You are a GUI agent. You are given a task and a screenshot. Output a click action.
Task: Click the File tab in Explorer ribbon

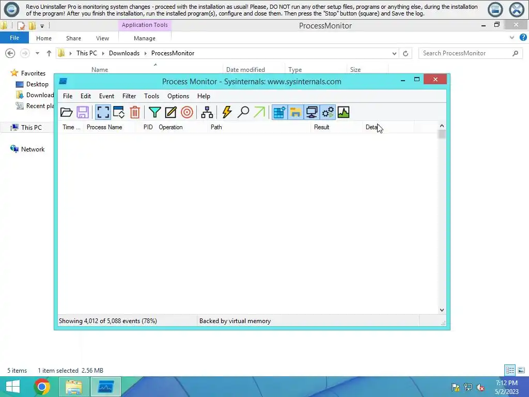(x=14, y=38)
